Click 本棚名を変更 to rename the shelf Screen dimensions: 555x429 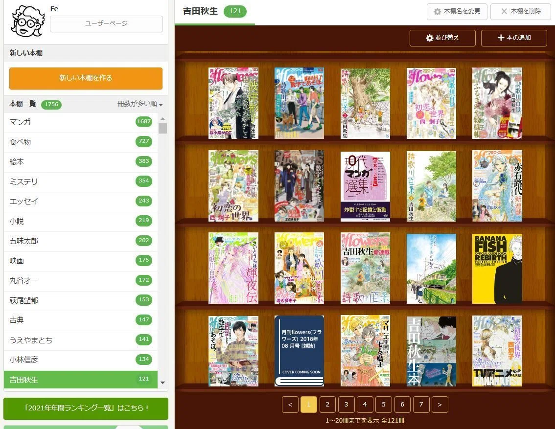click(457, 12)
